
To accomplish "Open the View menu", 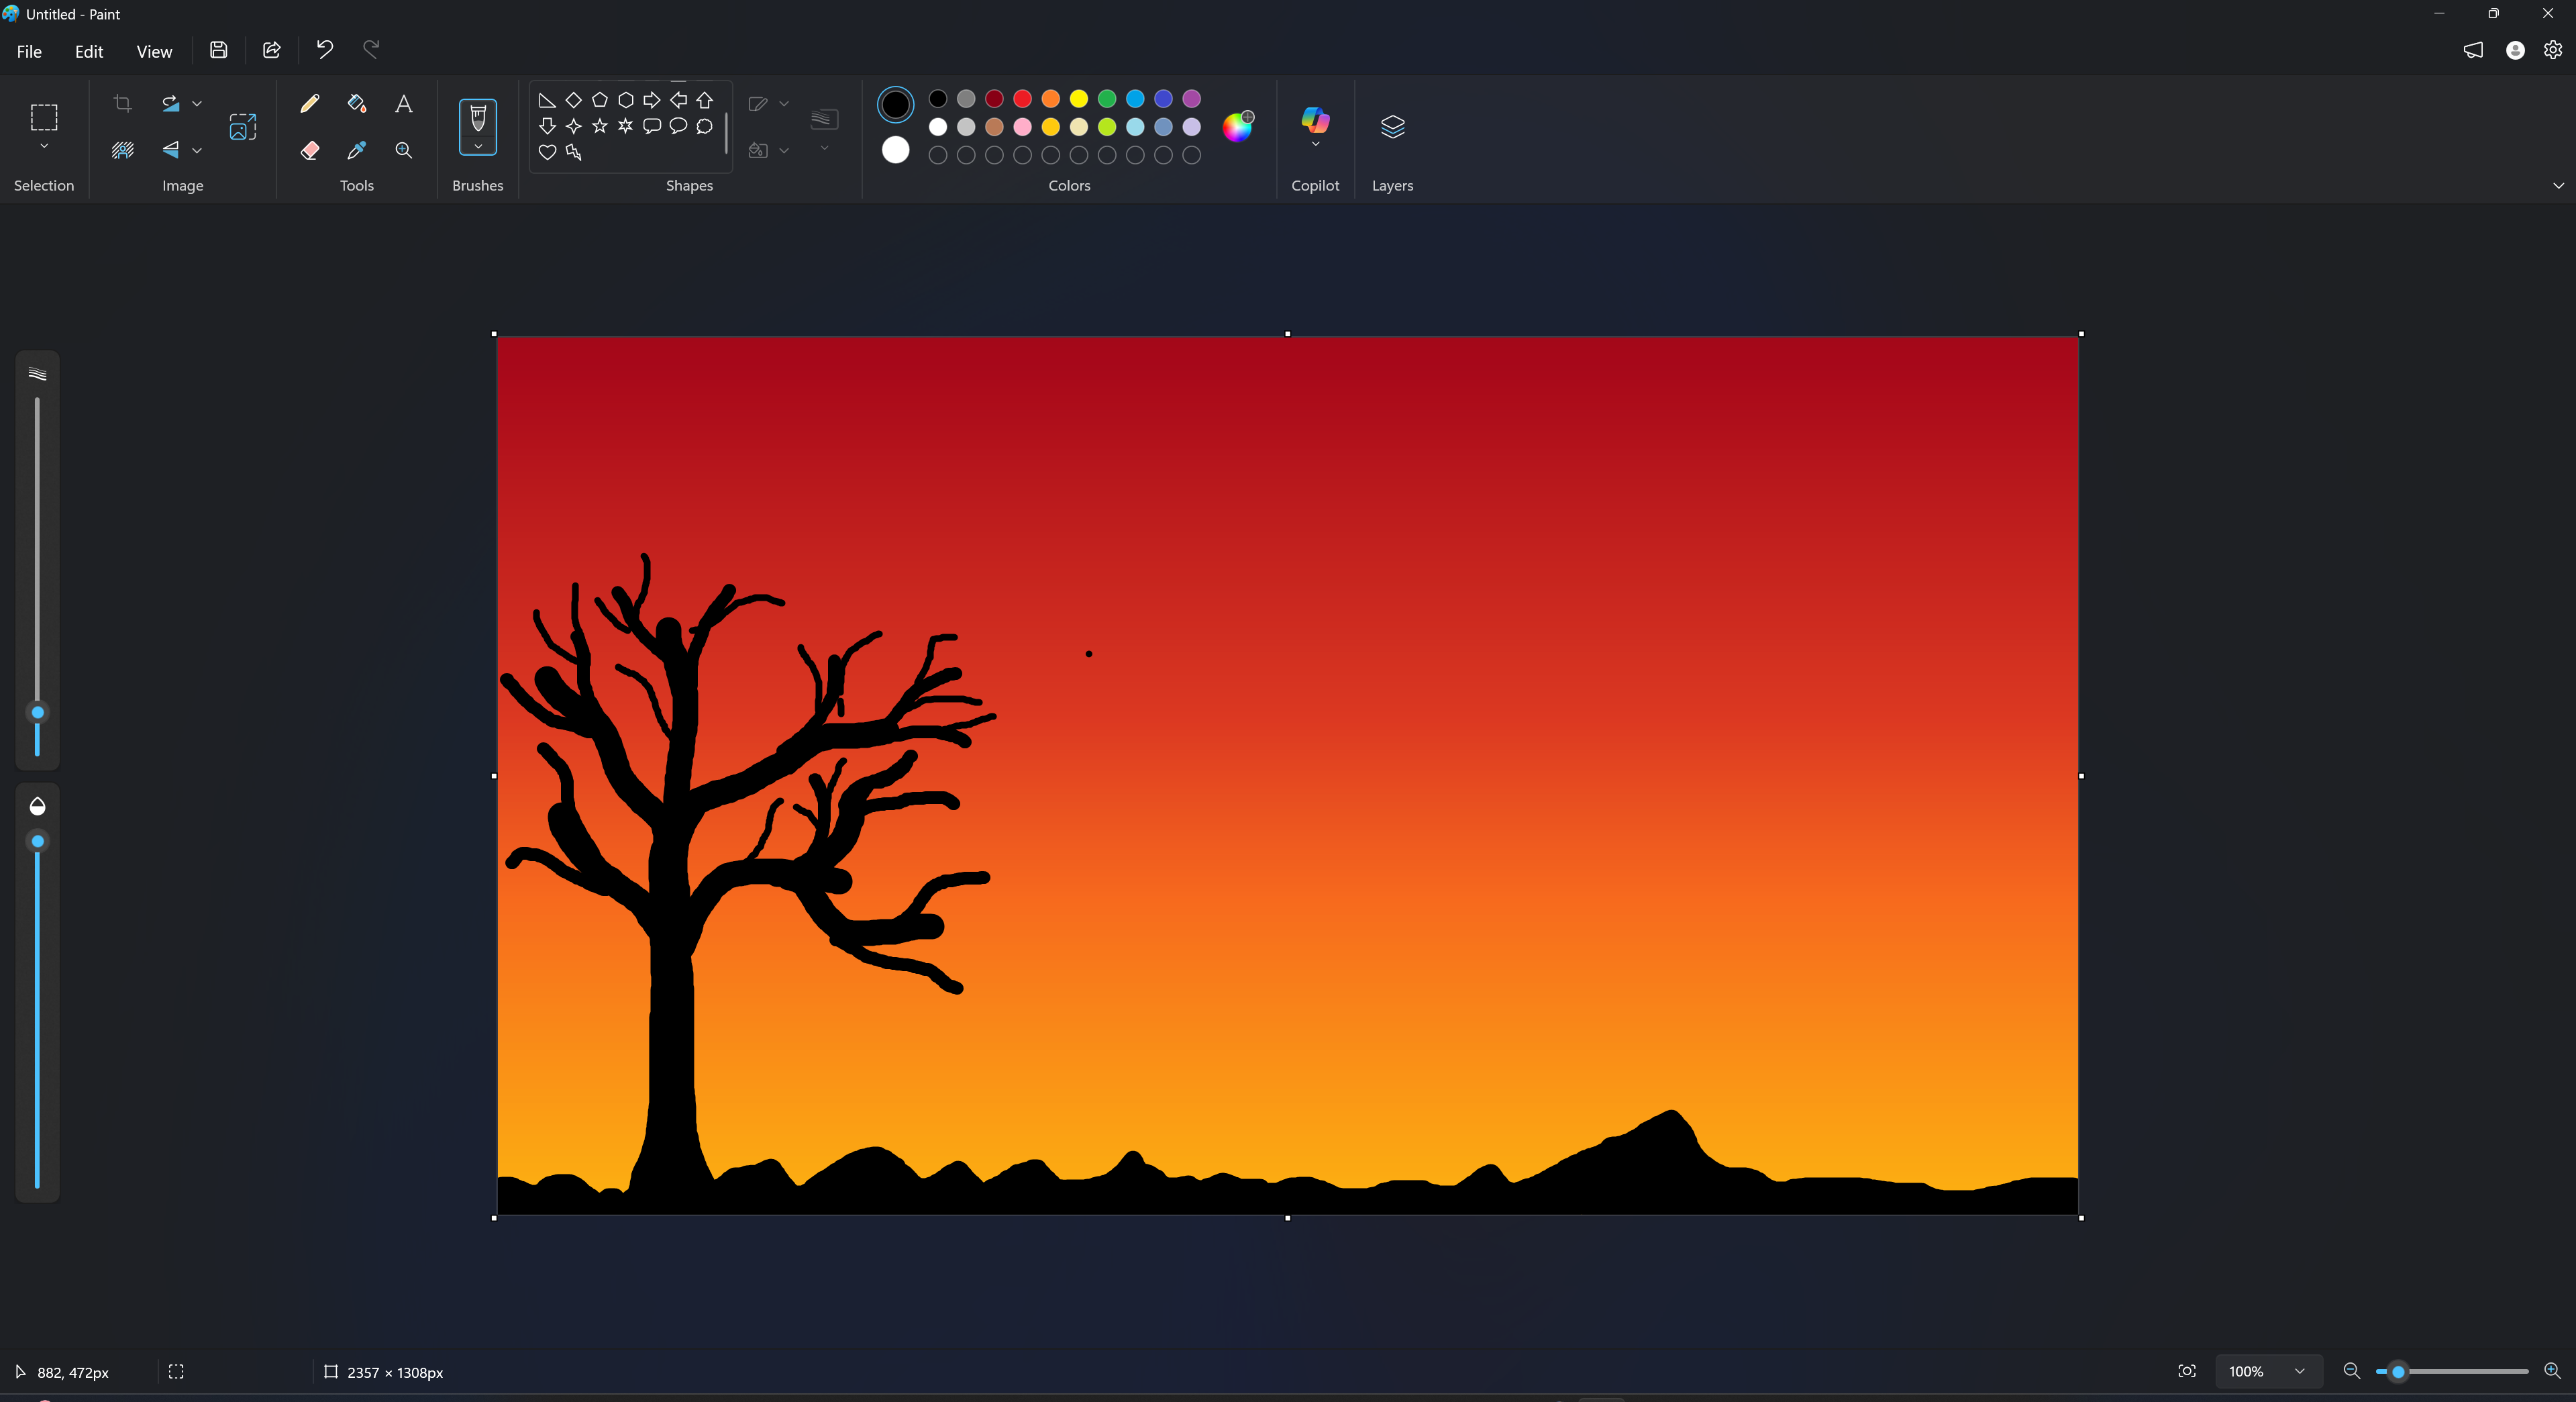I will click(x=154, y=51).
